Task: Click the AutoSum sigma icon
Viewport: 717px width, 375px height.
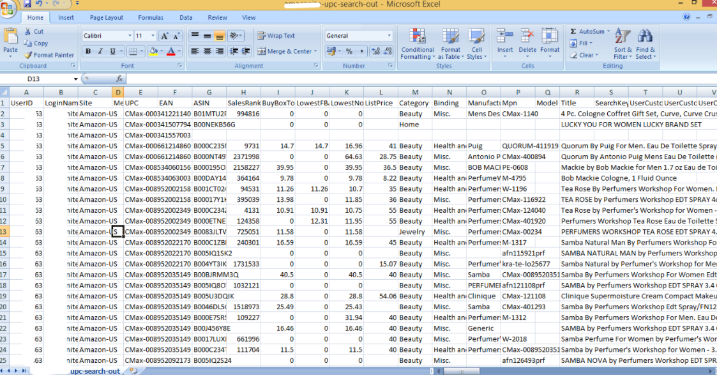Action: (573, 31)
